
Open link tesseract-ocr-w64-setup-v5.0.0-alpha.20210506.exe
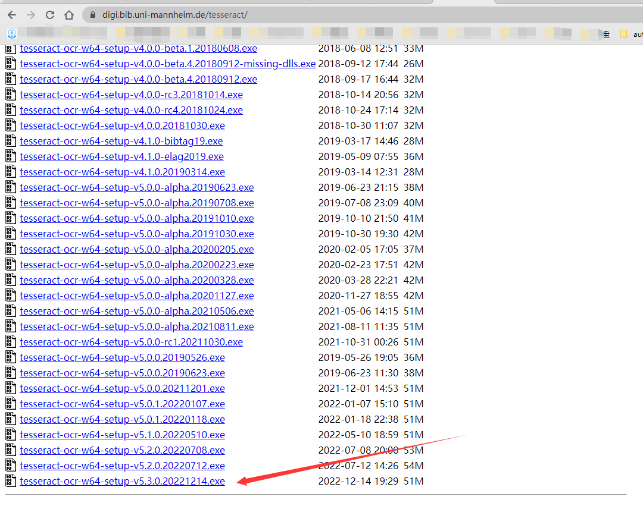tap(137, 311)
